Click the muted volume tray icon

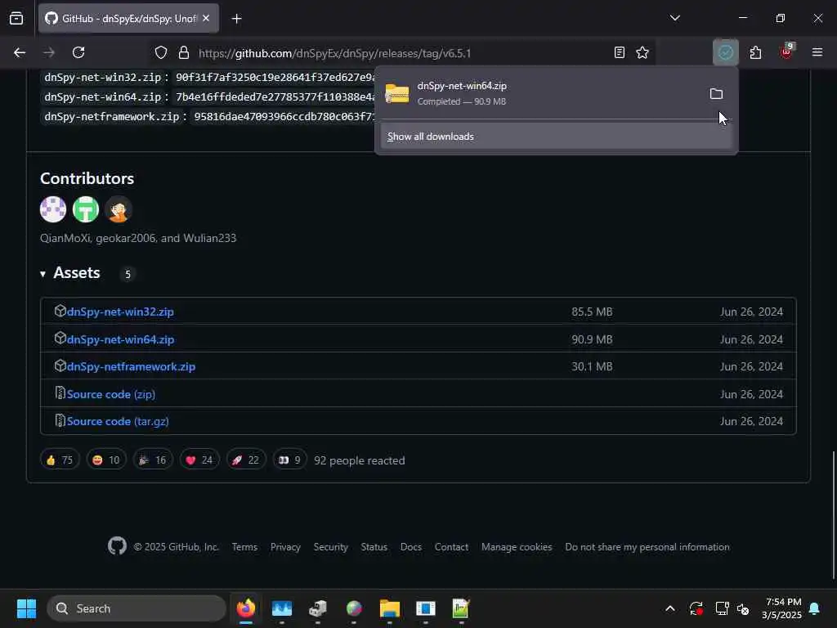click(743, 608)
